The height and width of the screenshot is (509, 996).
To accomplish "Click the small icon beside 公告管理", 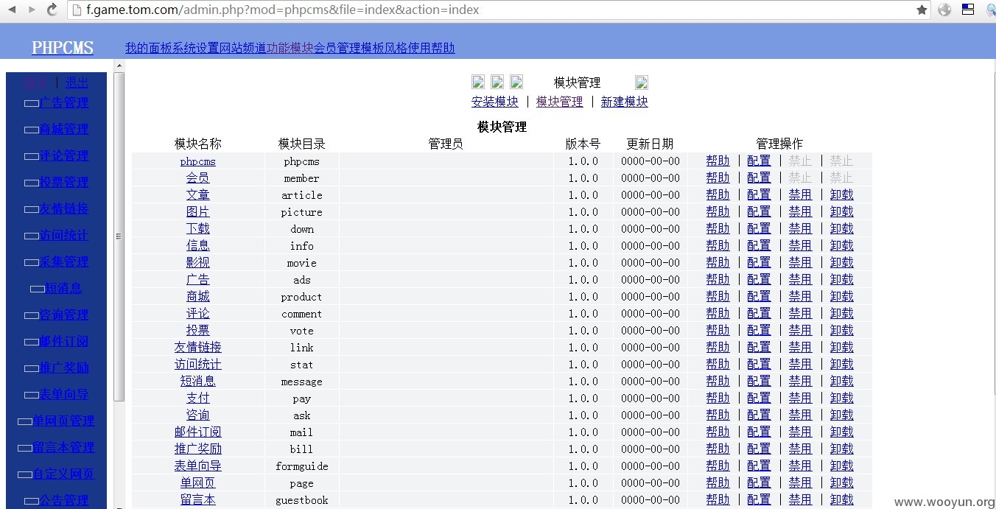I will point(32,501).
